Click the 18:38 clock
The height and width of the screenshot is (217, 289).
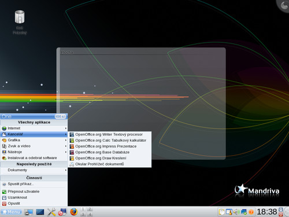(x=267, y=212)
